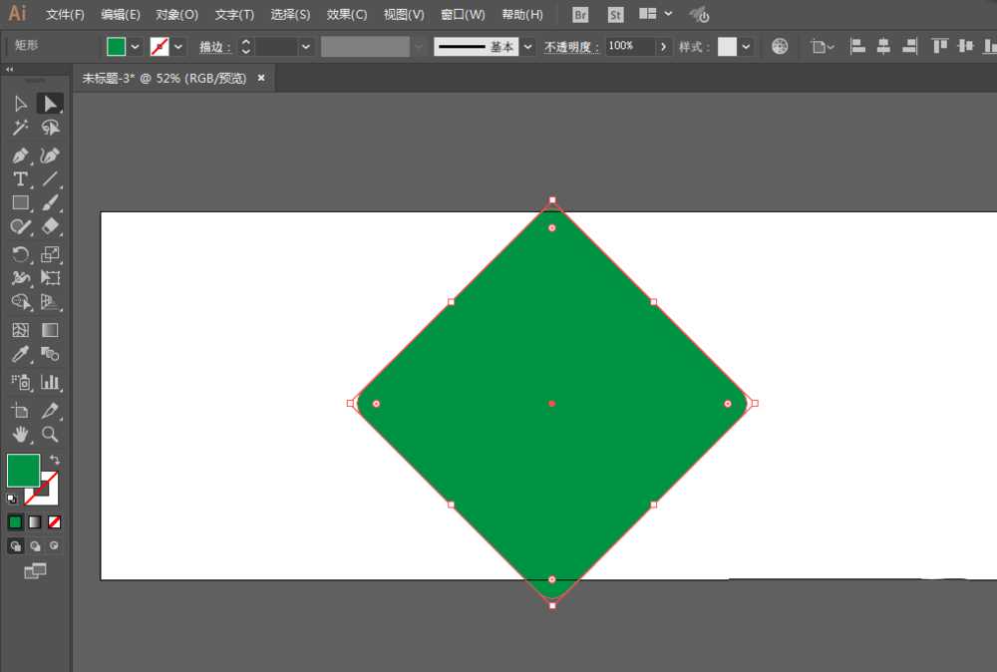Switch fill mode to Gradient
This screenshot has width=997, height=672.
pyautogui.click(x=35, y=521)
